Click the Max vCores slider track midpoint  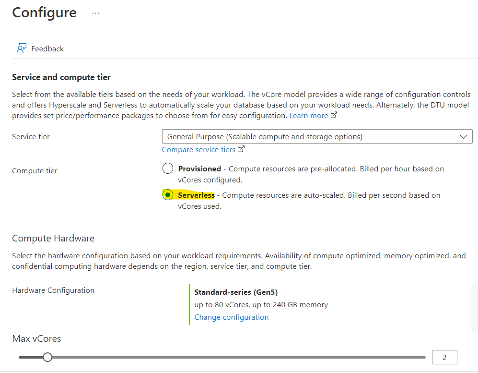(222, 357)
